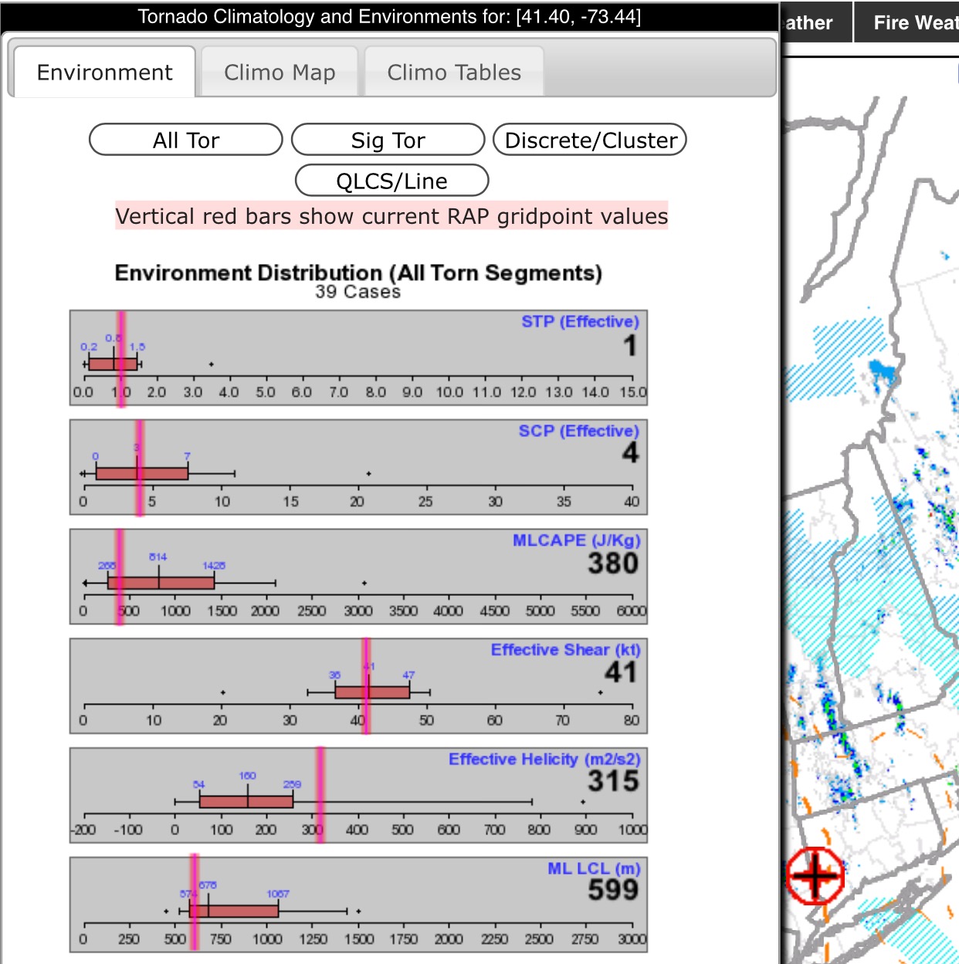Open the Climo Map tab
This screenshot has width=959, height=964.
click(280, 73)
